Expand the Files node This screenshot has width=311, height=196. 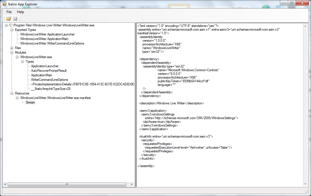point(12,48)
